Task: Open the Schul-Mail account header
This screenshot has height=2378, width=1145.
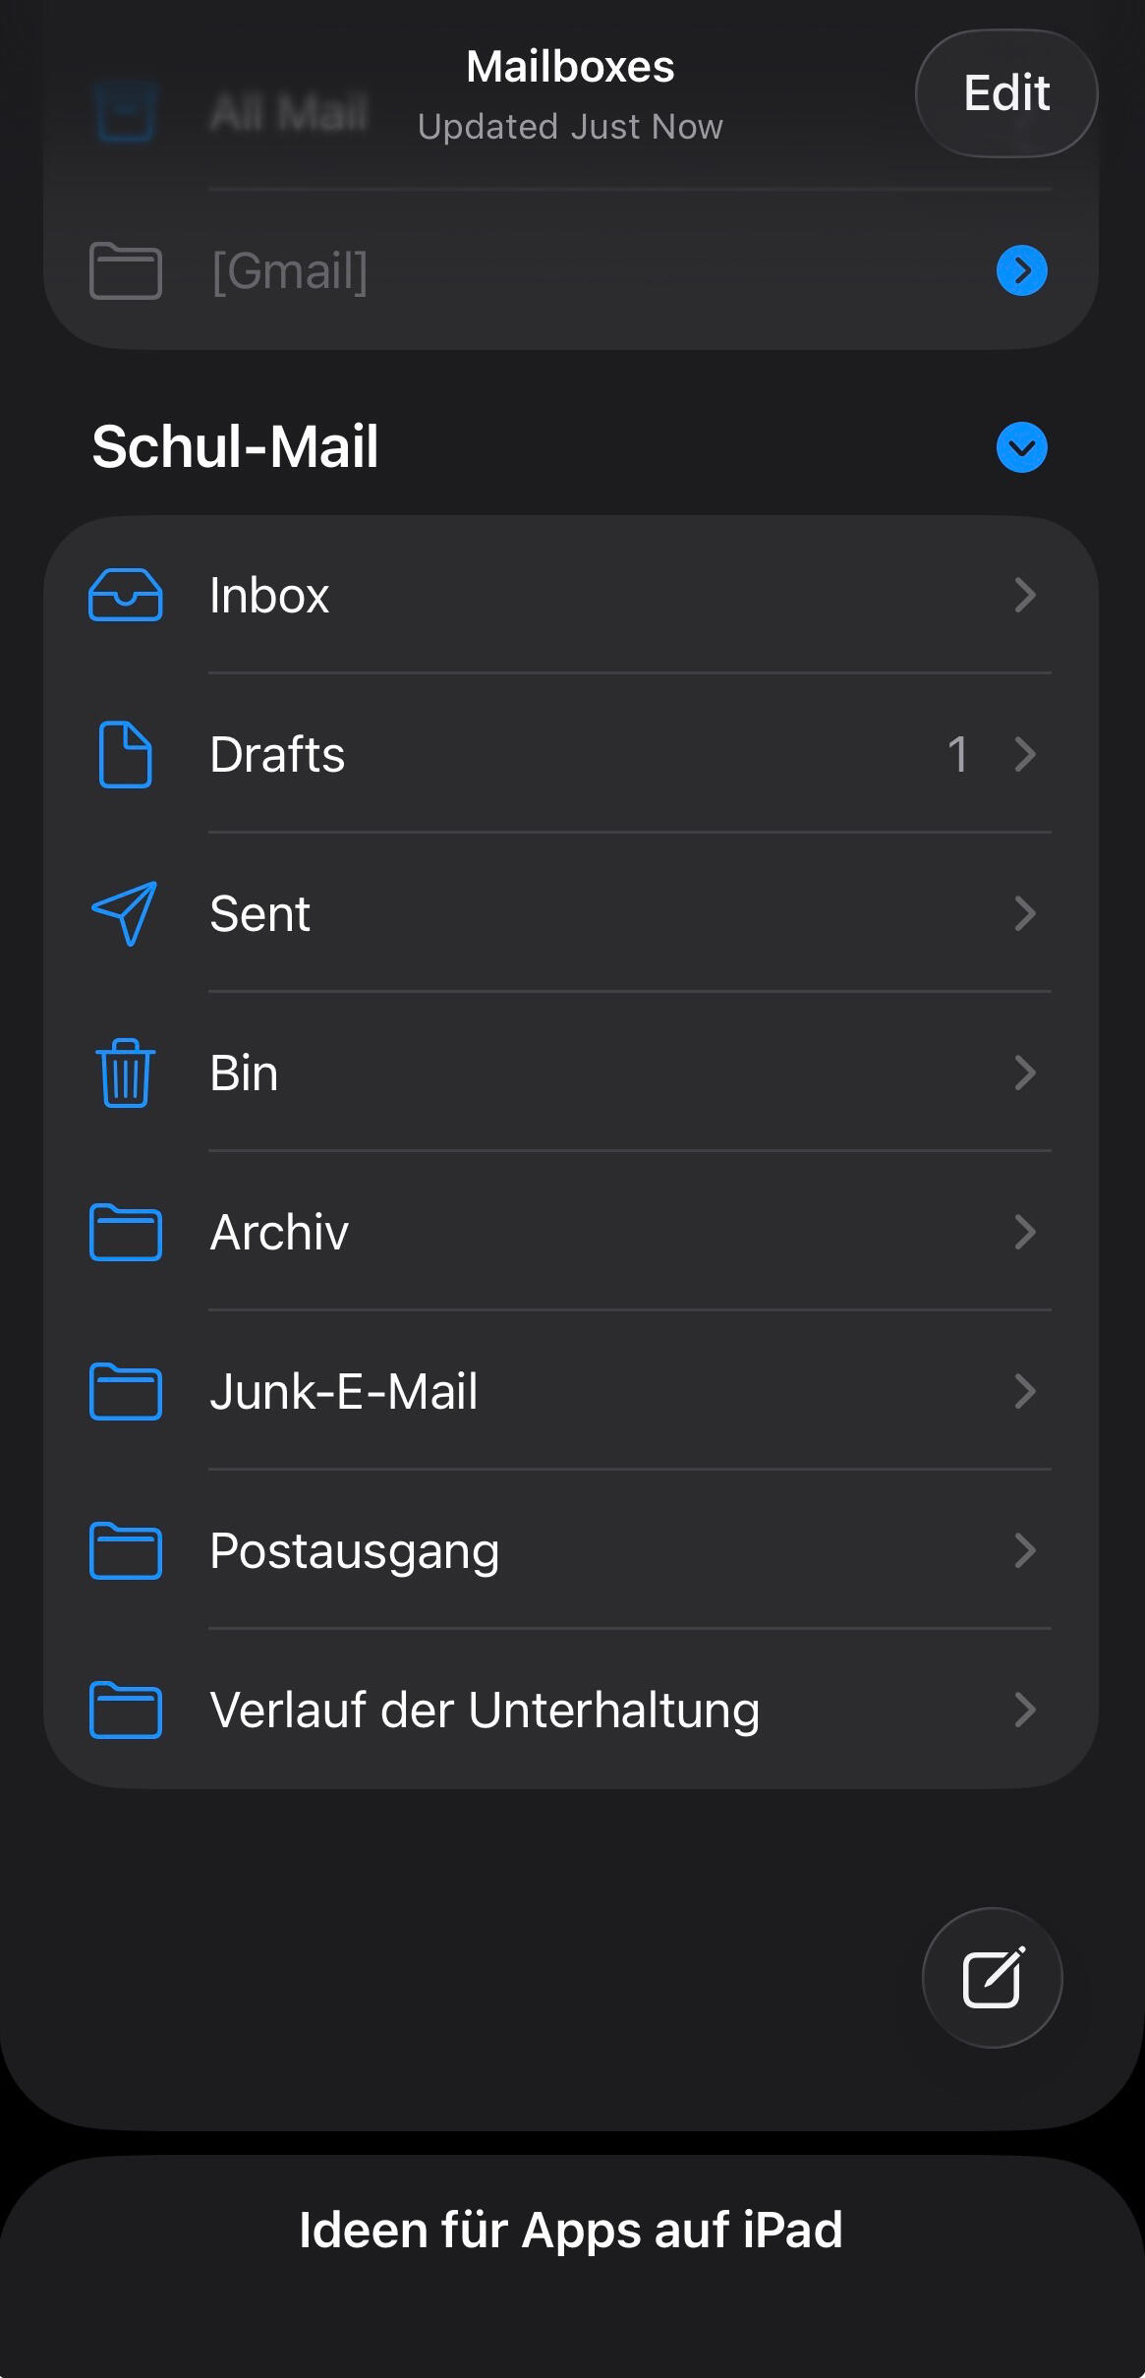Action: [235, 447]
